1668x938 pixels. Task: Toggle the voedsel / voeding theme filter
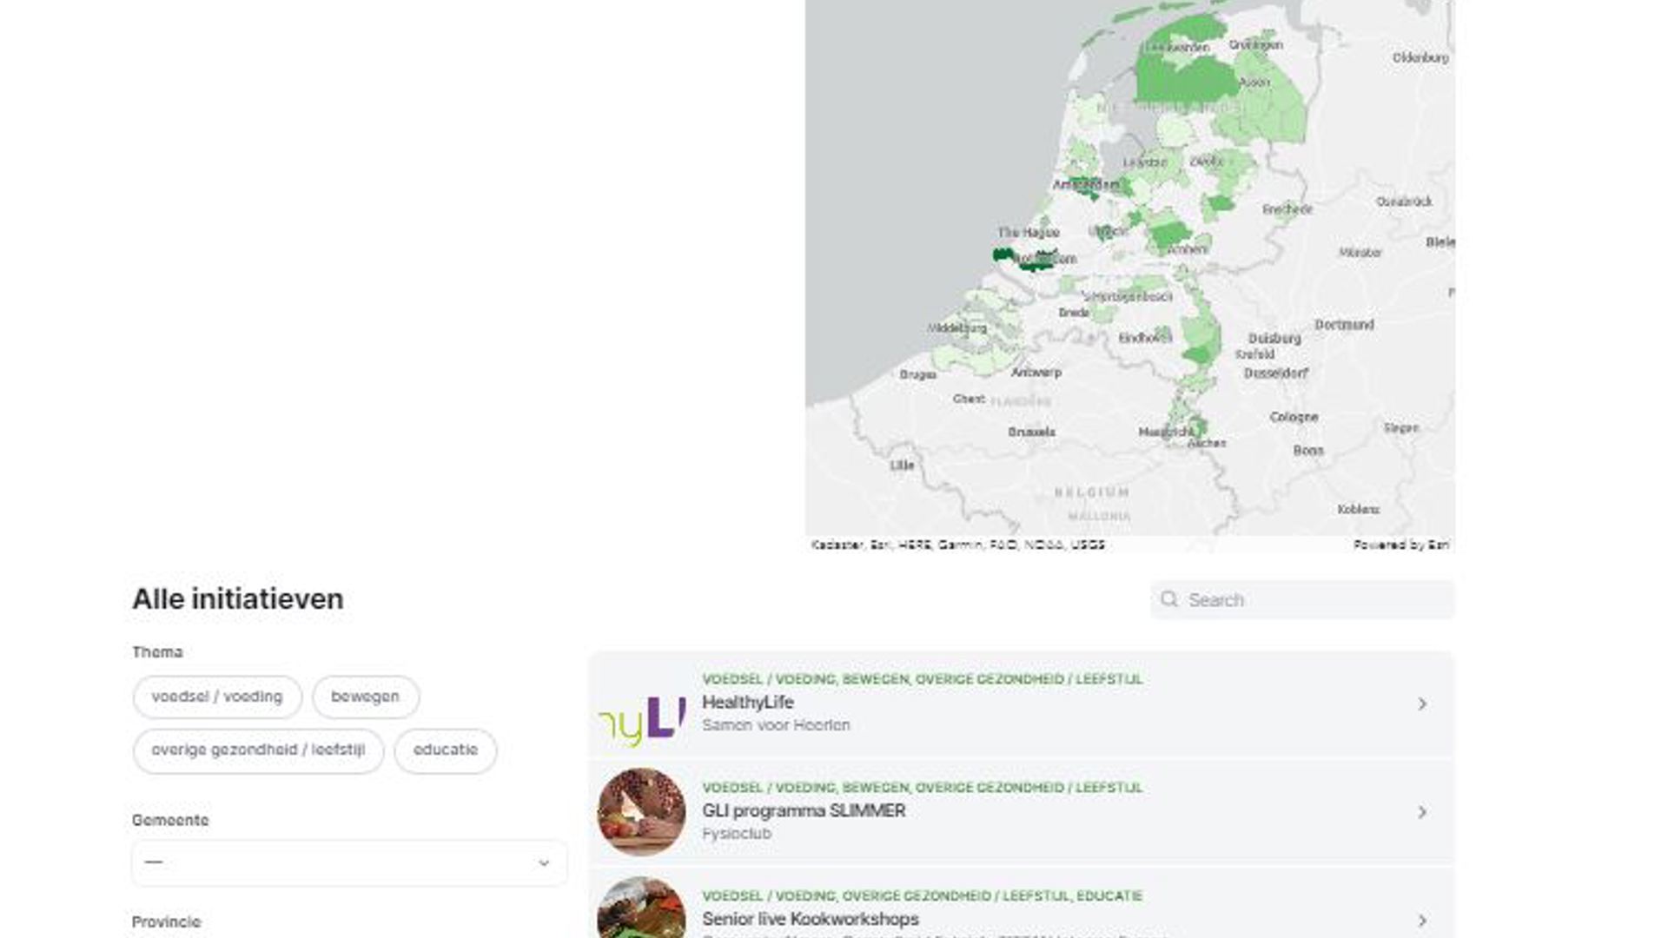pos(217,697)
